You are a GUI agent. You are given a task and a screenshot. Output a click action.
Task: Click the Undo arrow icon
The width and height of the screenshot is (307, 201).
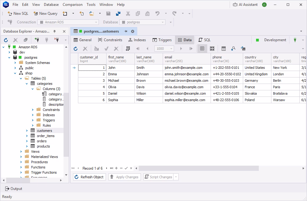coord(157,14)
